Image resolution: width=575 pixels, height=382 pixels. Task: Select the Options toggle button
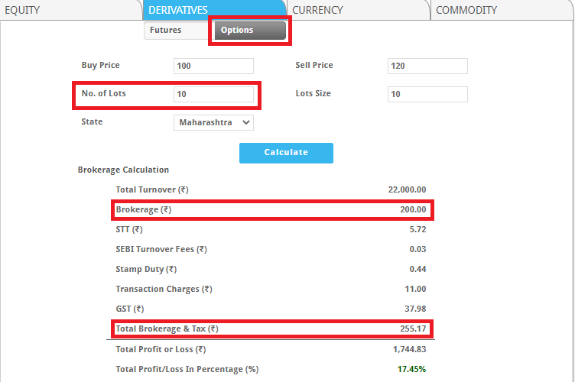248,31
